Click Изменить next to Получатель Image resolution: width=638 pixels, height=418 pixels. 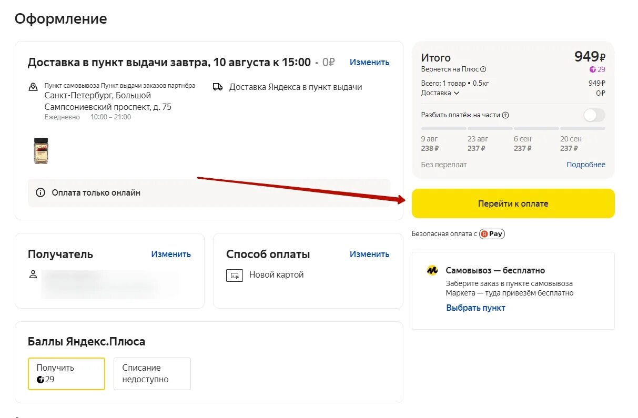pyautogui.click(x=171, y=254)
